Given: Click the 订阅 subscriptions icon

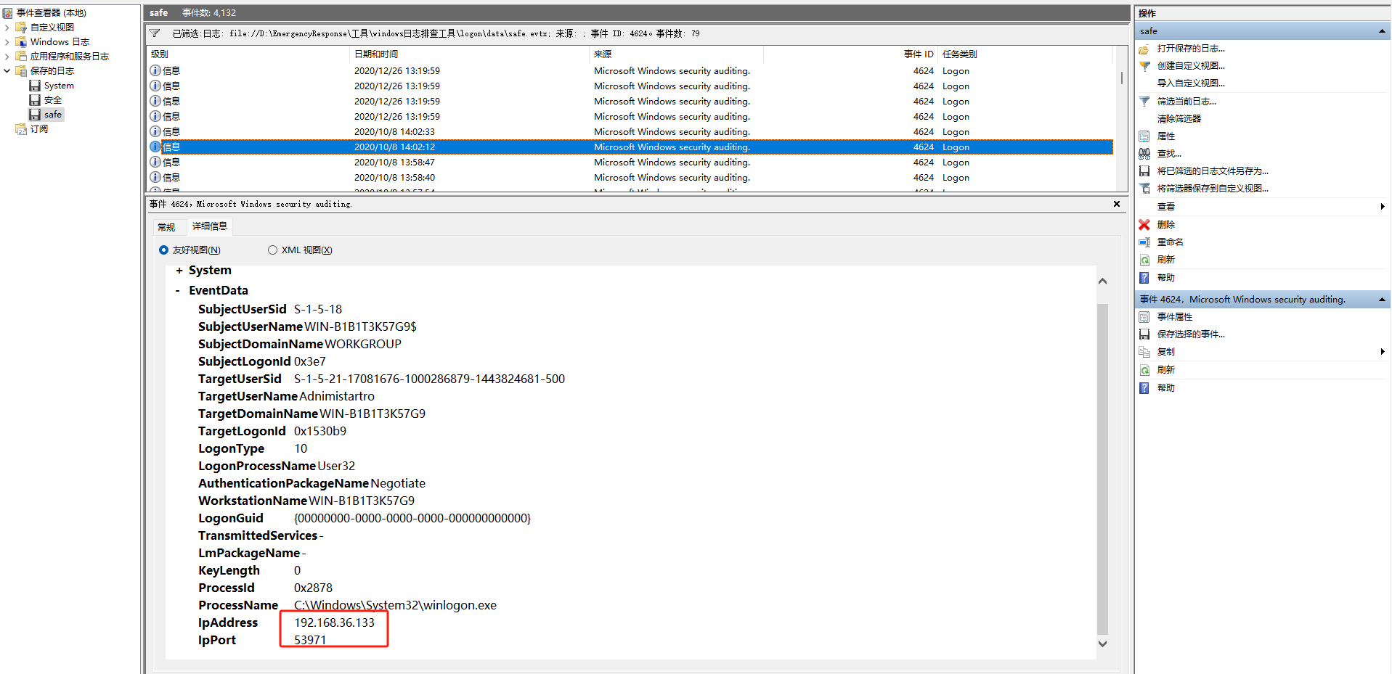Looking at the screenshot, I should tap(21, 129).
